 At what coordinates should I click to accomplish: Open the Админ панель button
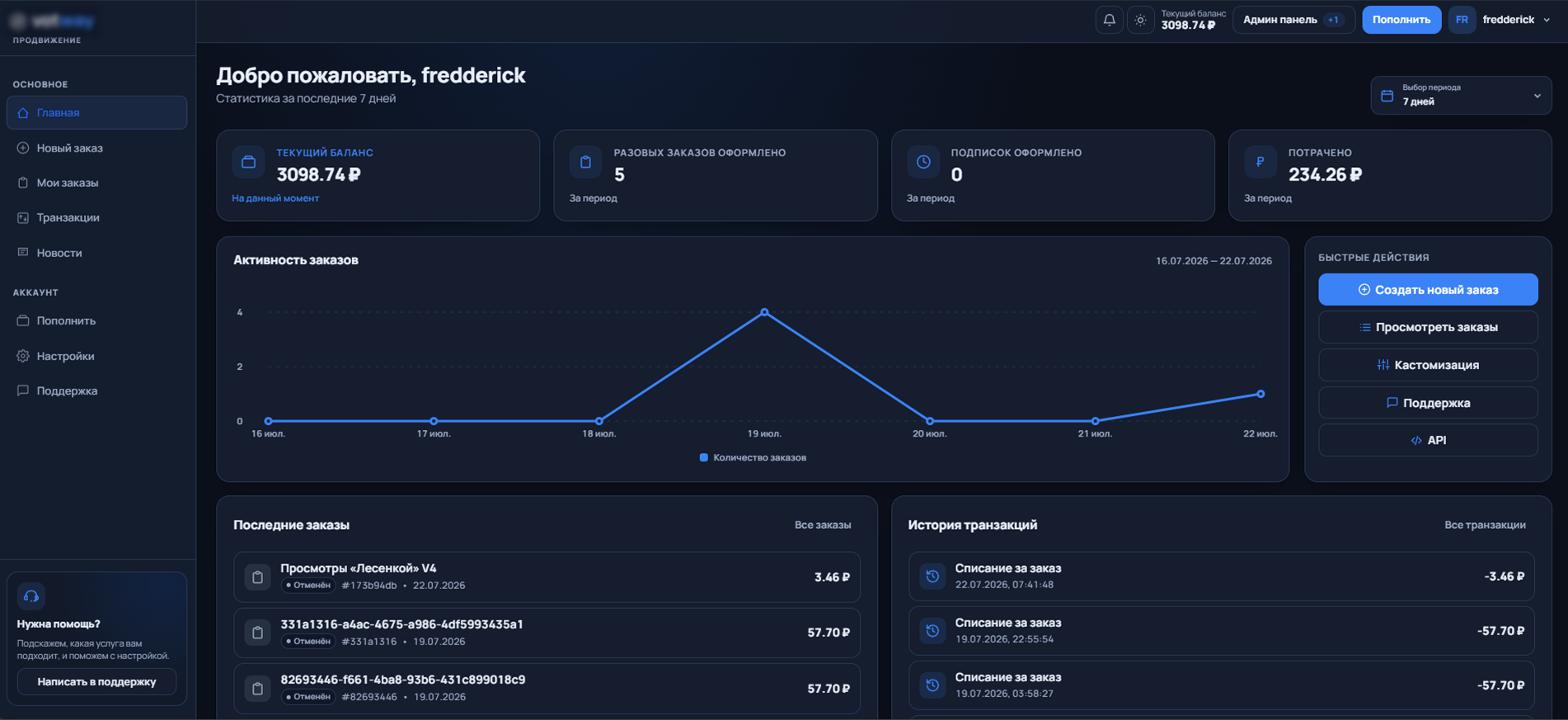(1293, 20)
